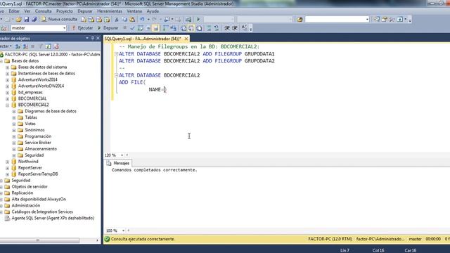Click the 'Comandos completados correctamente.' message text
Viewport: 450px width, 253px height.
click(155, 170)
